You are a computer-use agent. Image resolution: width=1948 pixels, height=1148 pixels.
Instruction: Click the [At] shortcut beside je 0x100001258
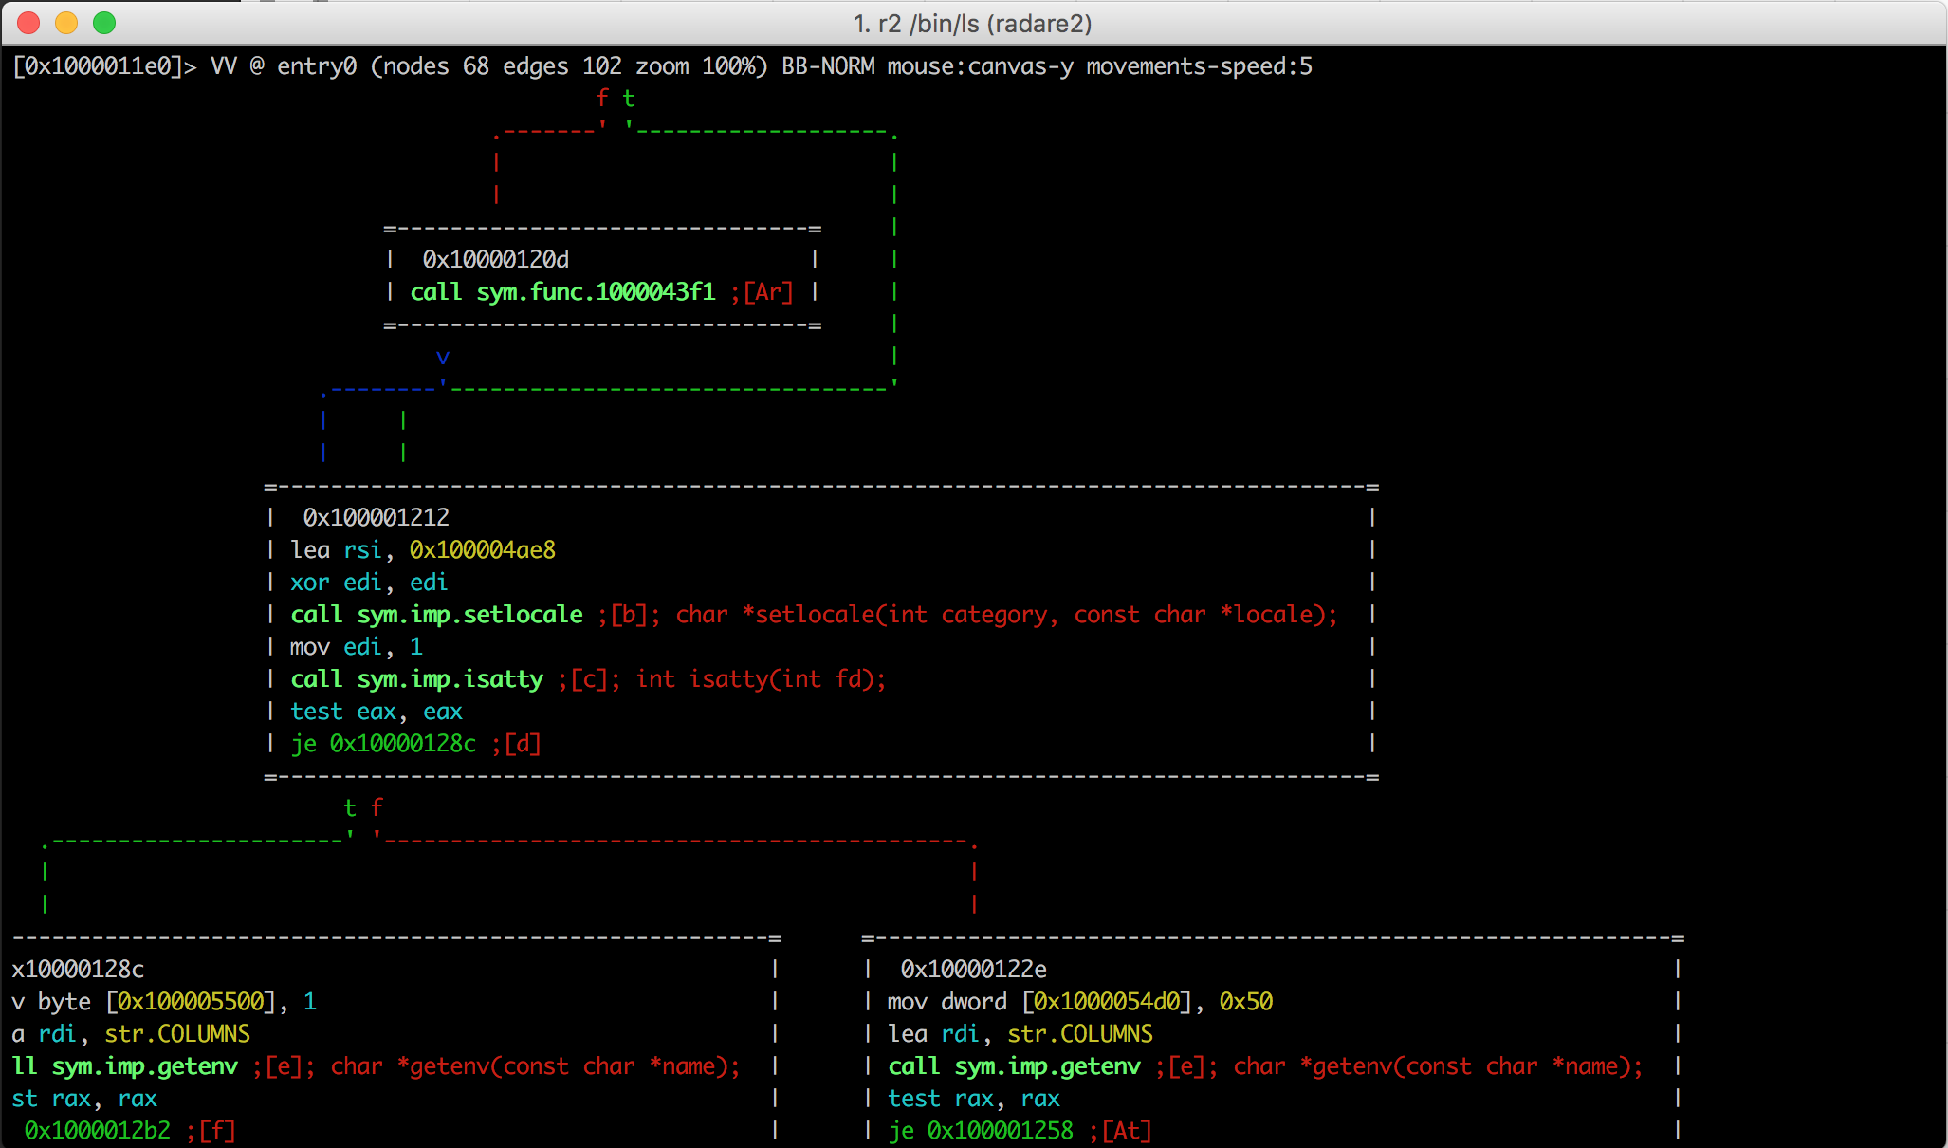click(x=1126, y=1130)
